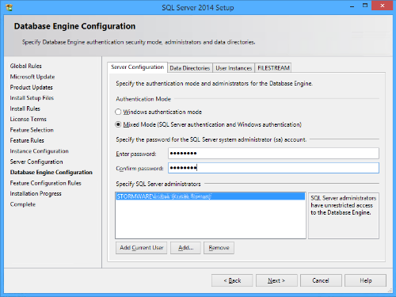
Task: Click Complete step in the list
Action: click(23, 204)
